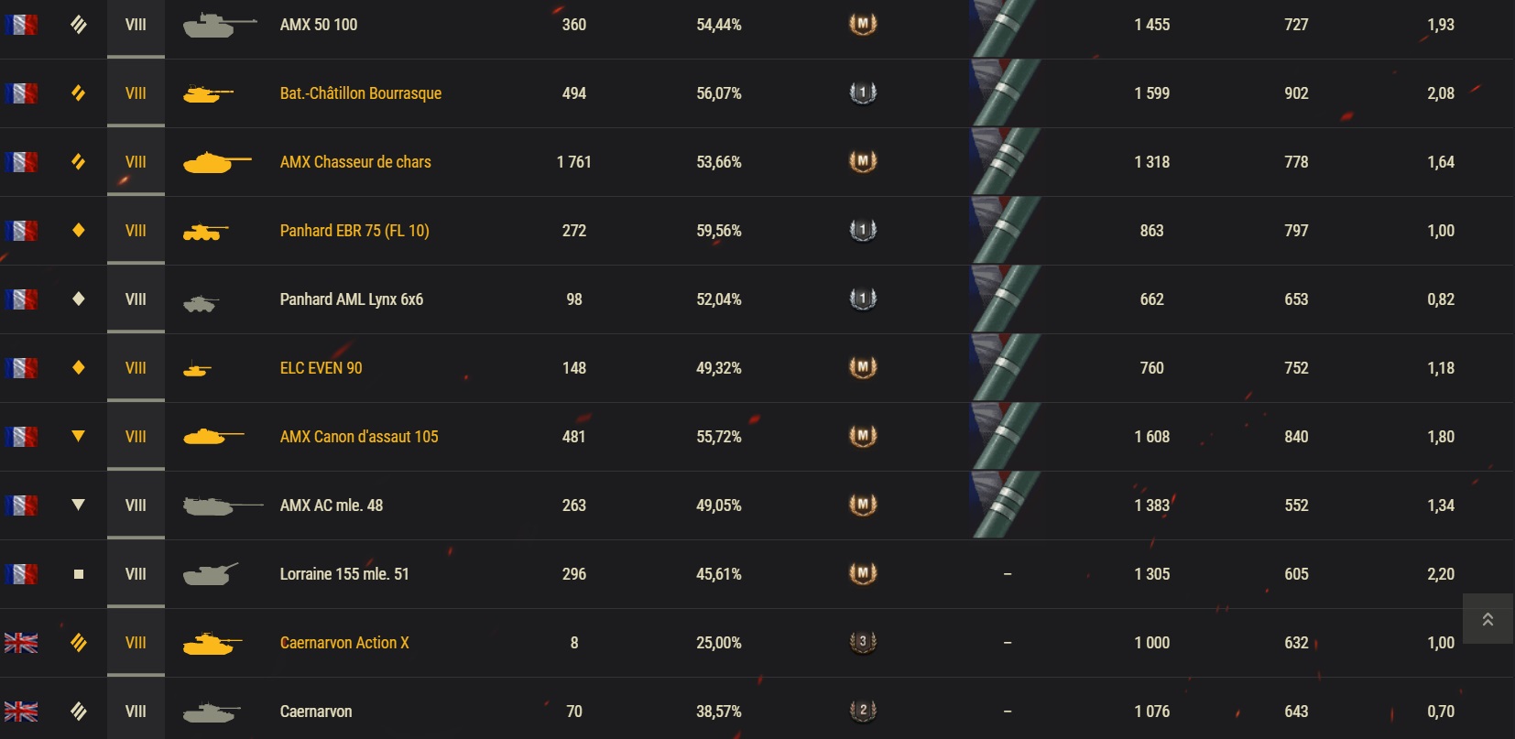Click the marks of excellence barrel for AMX Canon d'assaut 105
This screenshot has height=739, width=1515.
(x=1006, y=437)
